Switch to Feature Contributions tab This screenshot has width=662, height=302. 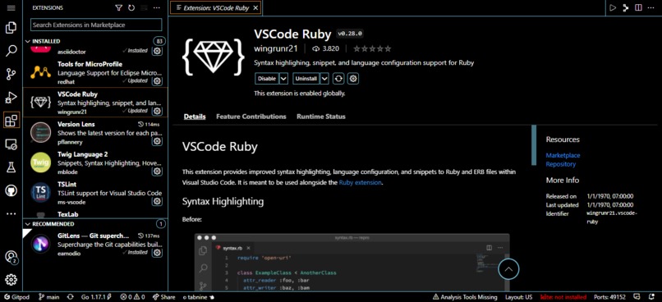[x=251, y=117]
